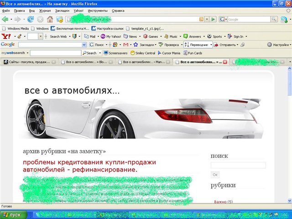Switch to the Сайты - покупка, продаж tab
This screenshot has height=219, width=292.
click(x=31, y=62)
